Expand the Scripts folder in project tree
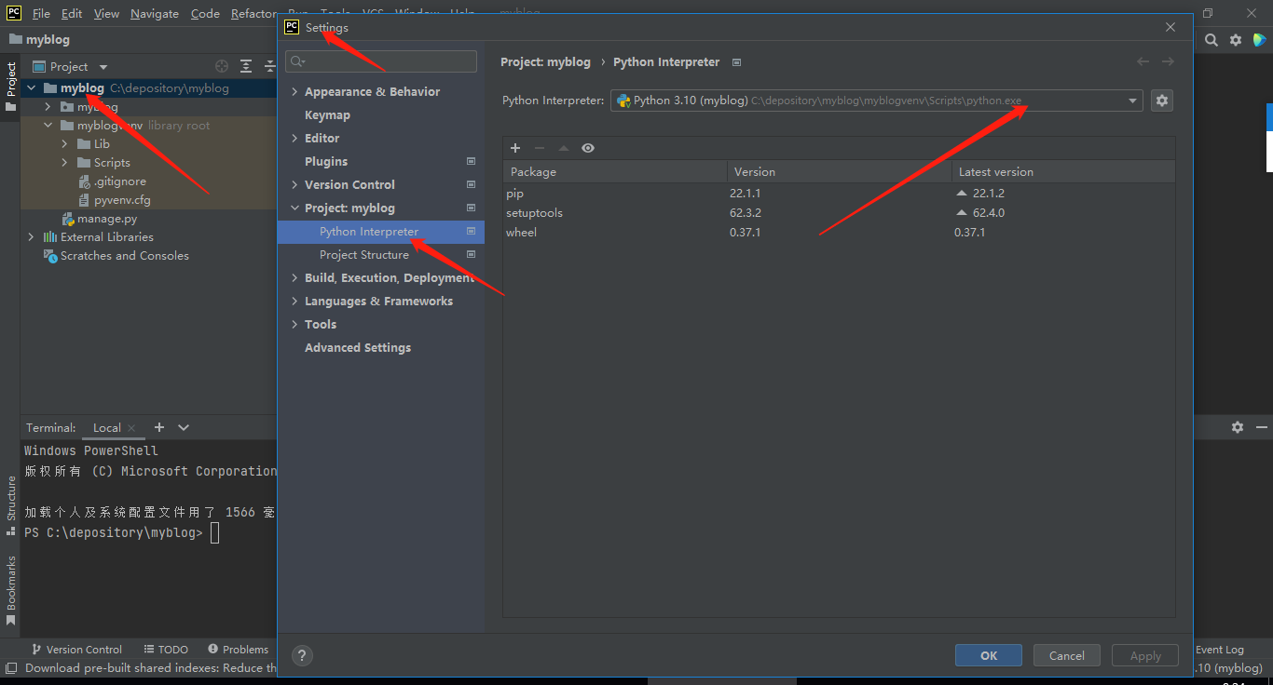Screen dimensions: 1273x685 [64, 163]
